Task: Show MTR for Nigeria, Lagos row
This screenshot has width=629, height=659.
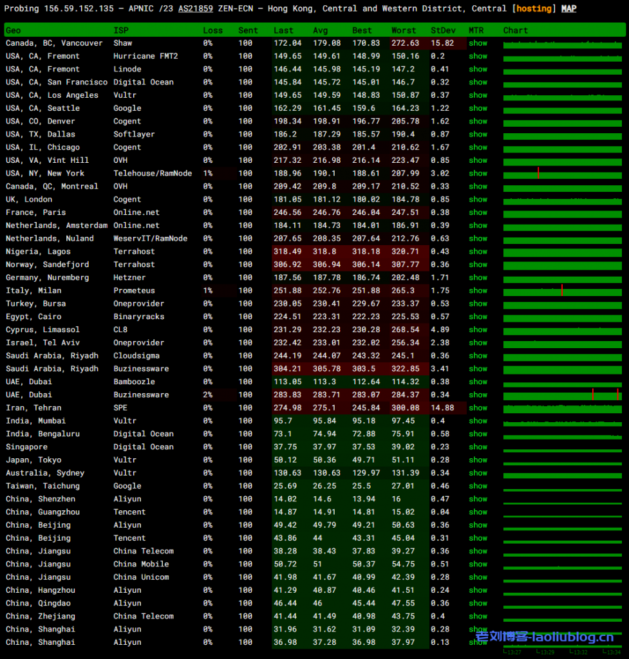Action: 478,252
